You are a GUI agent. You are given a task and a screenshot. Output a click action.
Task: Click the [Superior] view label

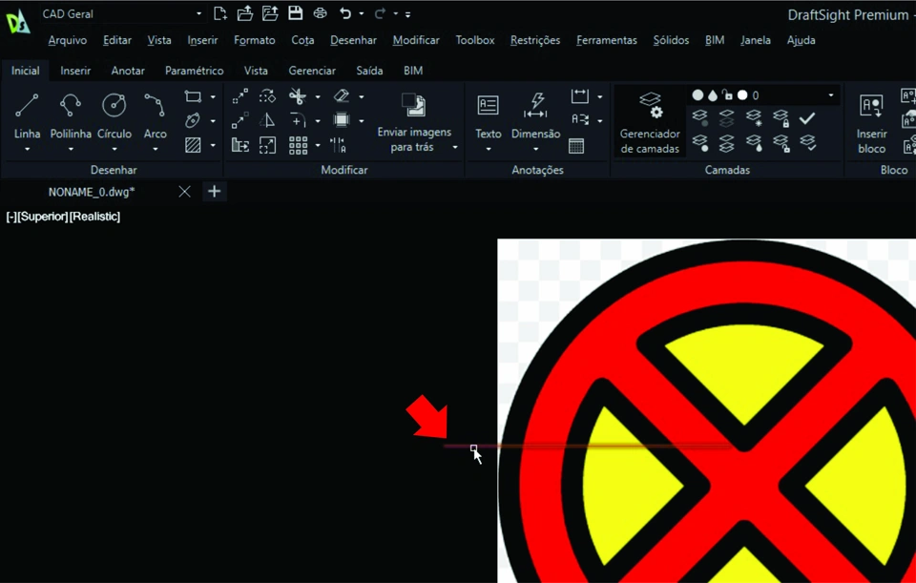pyautogui.click(x=43, y=217)
